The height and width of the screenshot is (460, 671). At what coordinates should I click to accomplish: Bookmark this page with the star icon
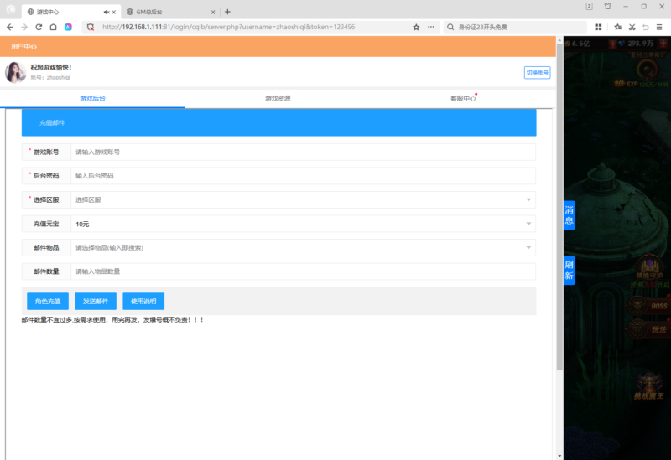click(x=416, y=27)
